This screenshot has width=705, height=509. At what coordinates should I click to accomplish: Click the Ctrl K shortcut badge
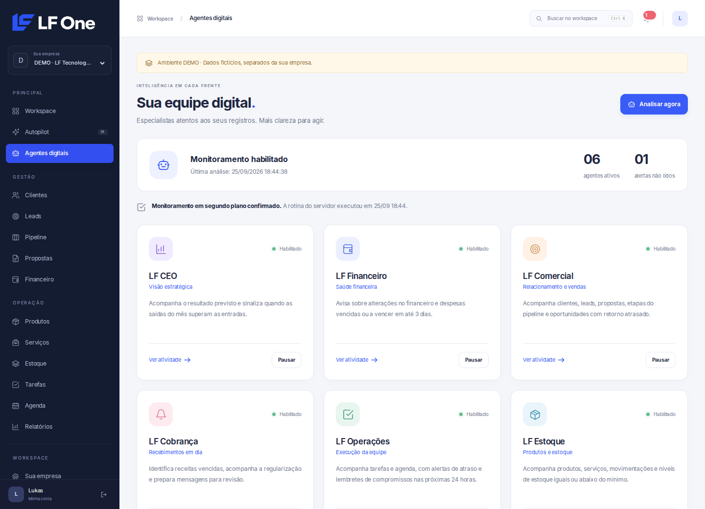click(x=618, y=19)
